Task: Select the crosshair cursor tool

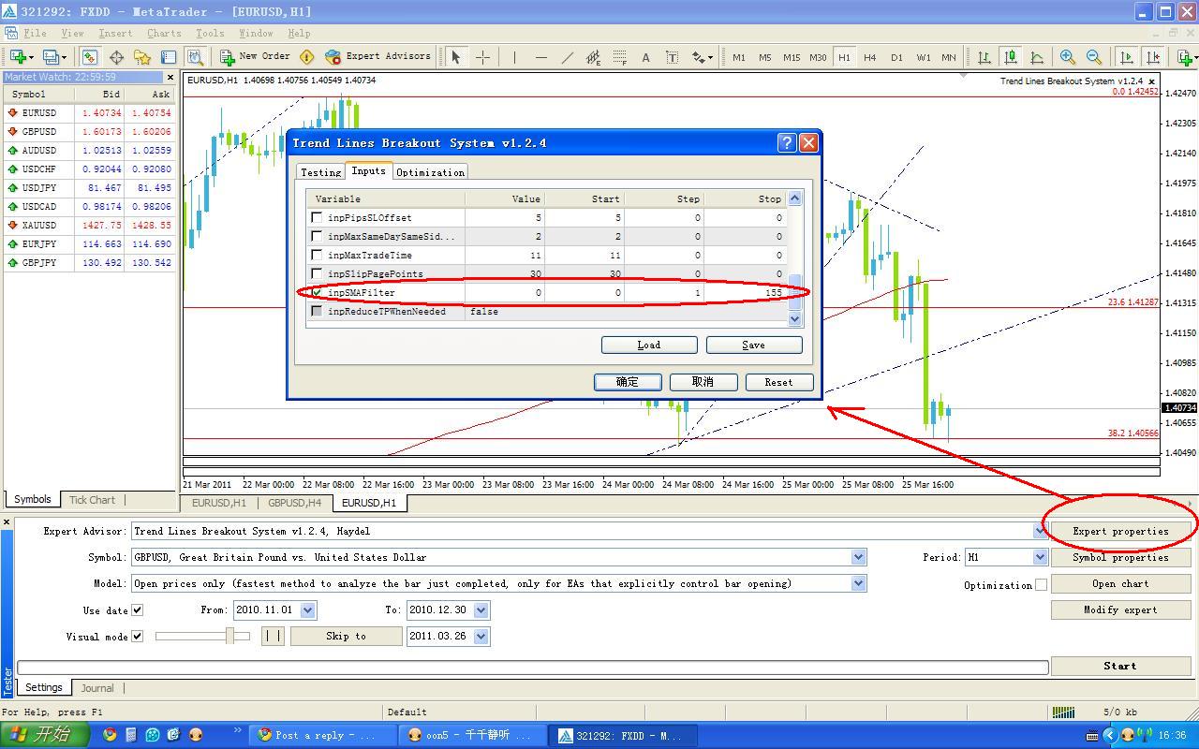Action: click(x=482, y=57)
